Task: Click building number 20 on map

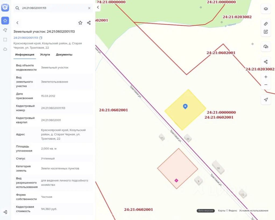Action: pos(188,139)
